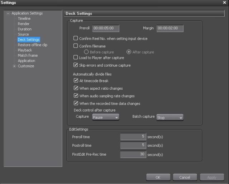Uncheck Skip errors and continue capture
The image size is (229, 184).
tap(76, 65)
